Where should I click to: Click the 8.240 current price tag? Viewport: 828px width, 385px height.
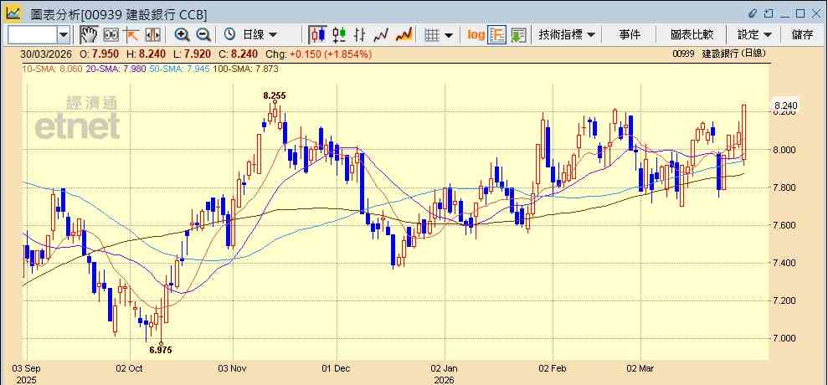tap(786, 105)
